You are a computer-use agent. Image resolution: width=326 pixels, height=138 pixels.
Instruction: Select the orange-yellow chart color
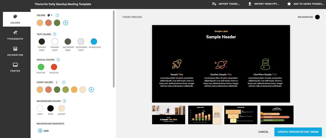[74, 89]
